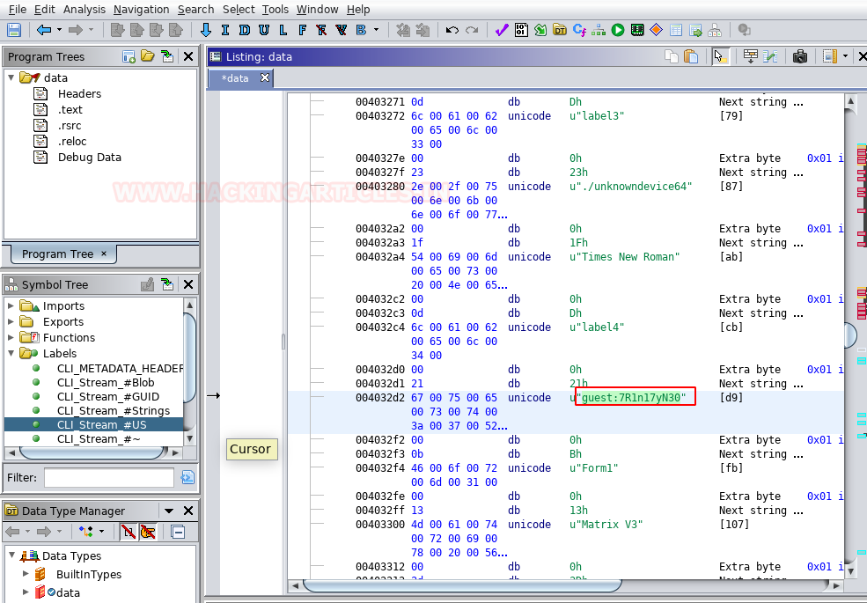This screenshot has width=867, height=603.
Task: Close the Symbol Tree panel
Action: (x=188, y=284)
